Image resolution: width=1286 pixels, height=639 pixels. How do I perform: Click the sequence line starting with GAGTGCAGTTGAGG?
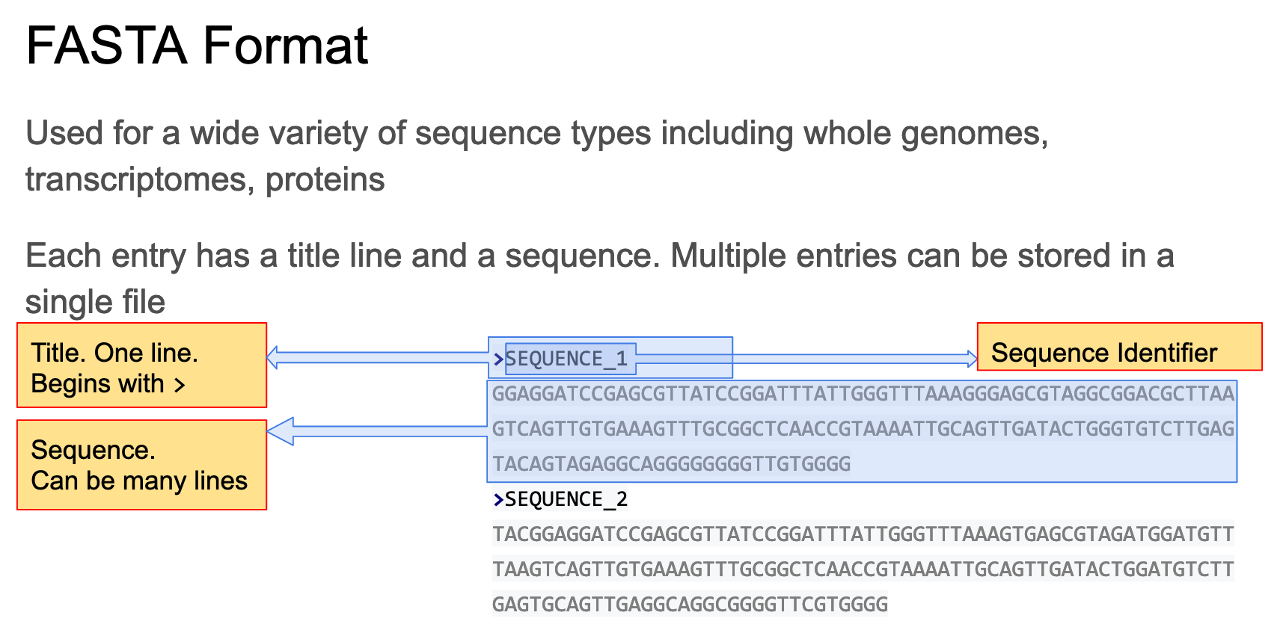tap(690, 604)
